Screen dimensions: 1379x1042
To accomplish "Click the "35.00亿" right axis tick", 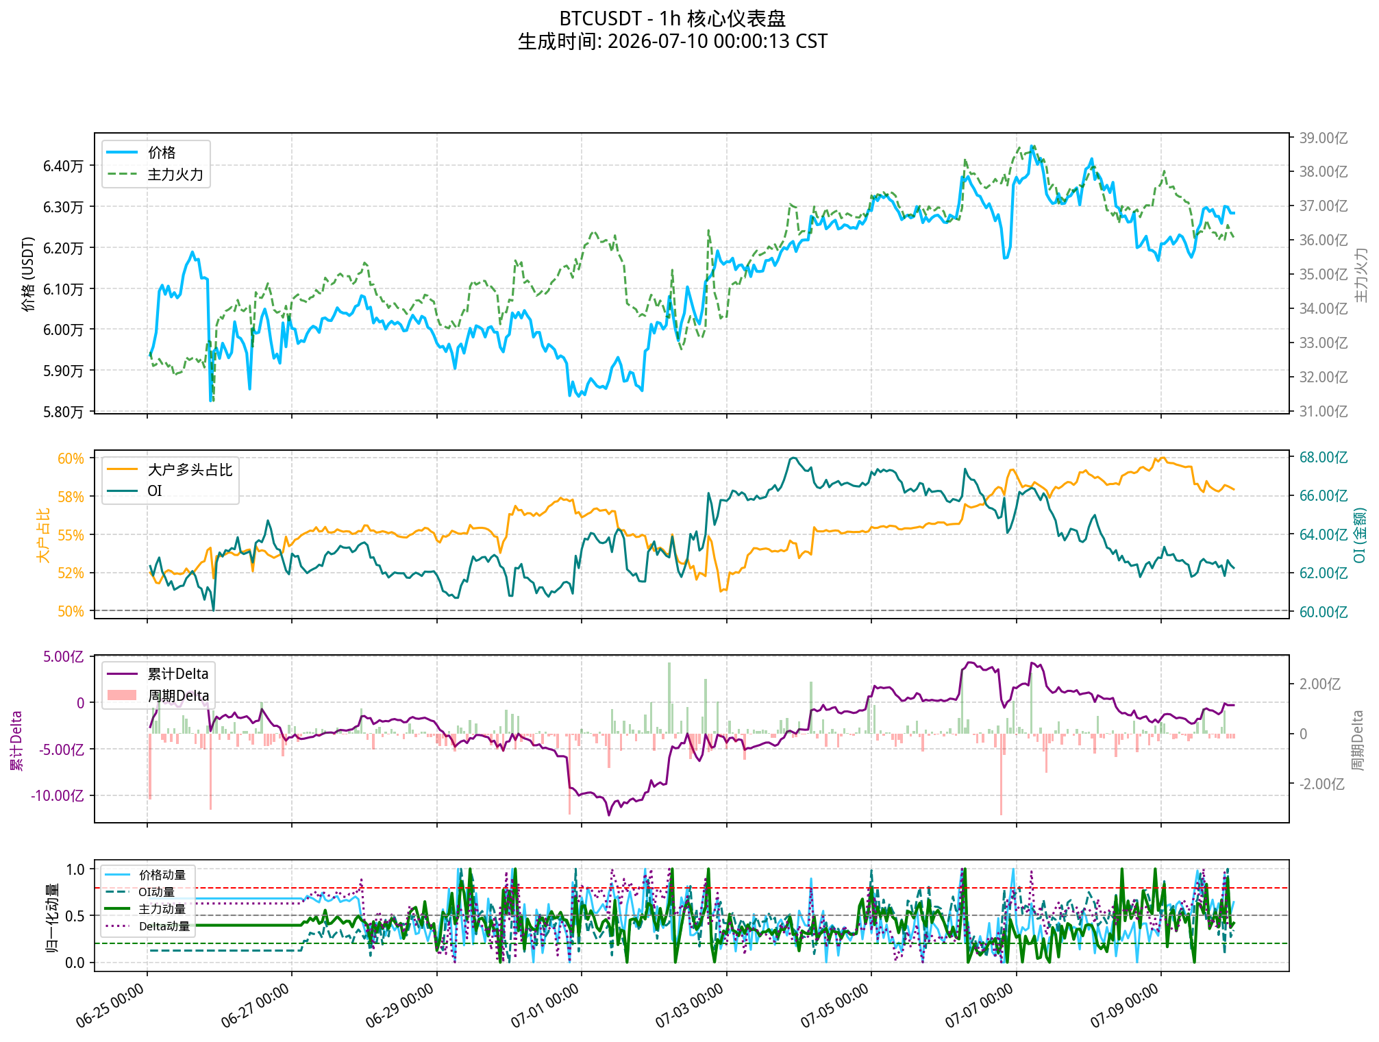I will pyautogui.click(x=1324, y=275).
